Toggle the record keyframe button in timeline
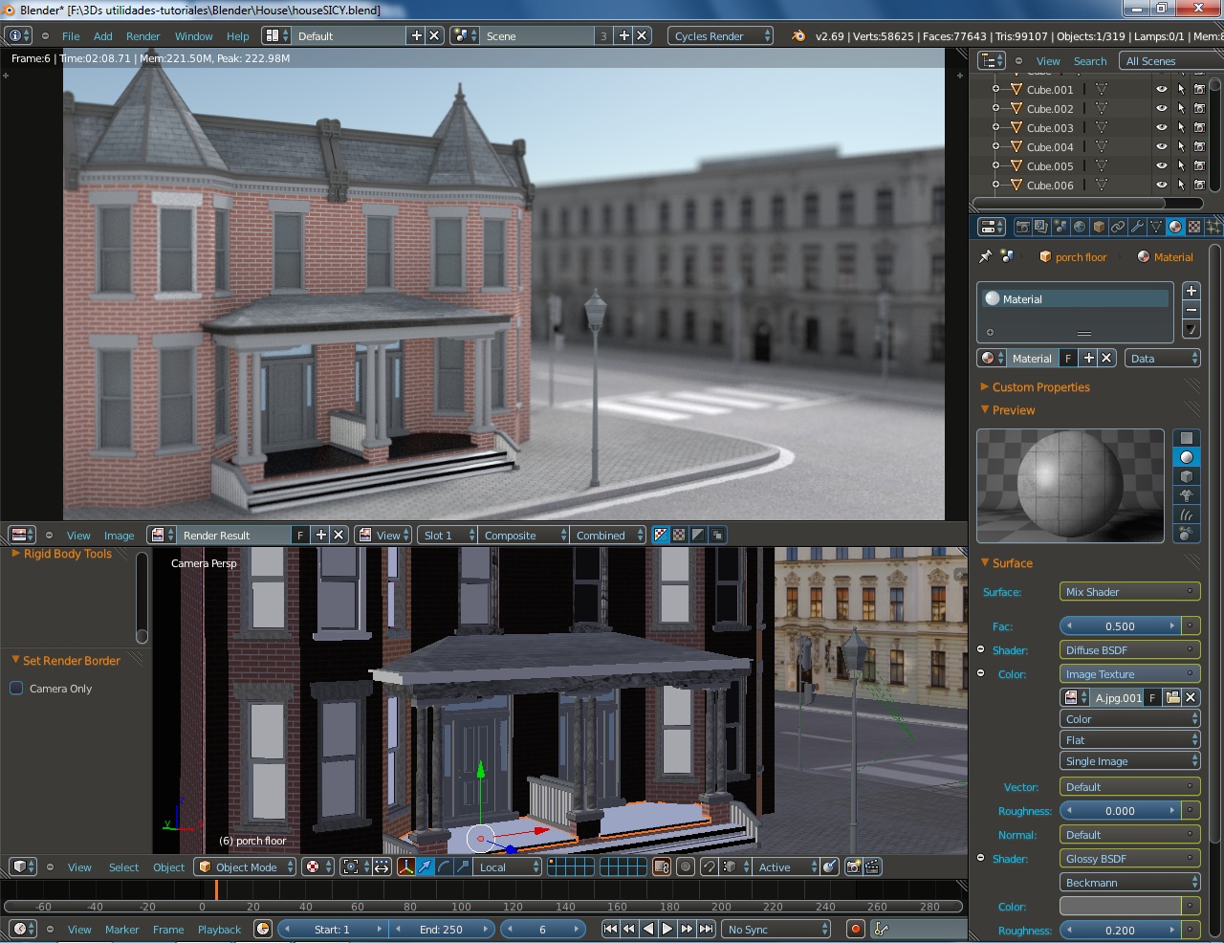Screen dimensions: 1224x943 point(855,929)
